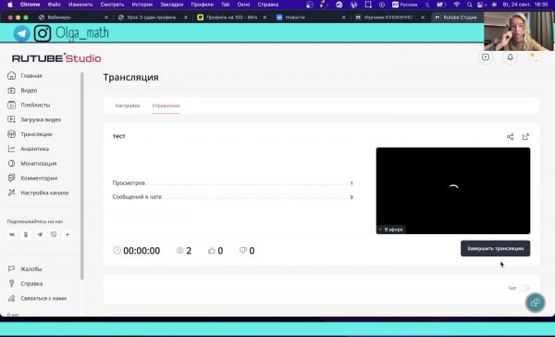Click the profile avatar in header

[x=534, y=57]
